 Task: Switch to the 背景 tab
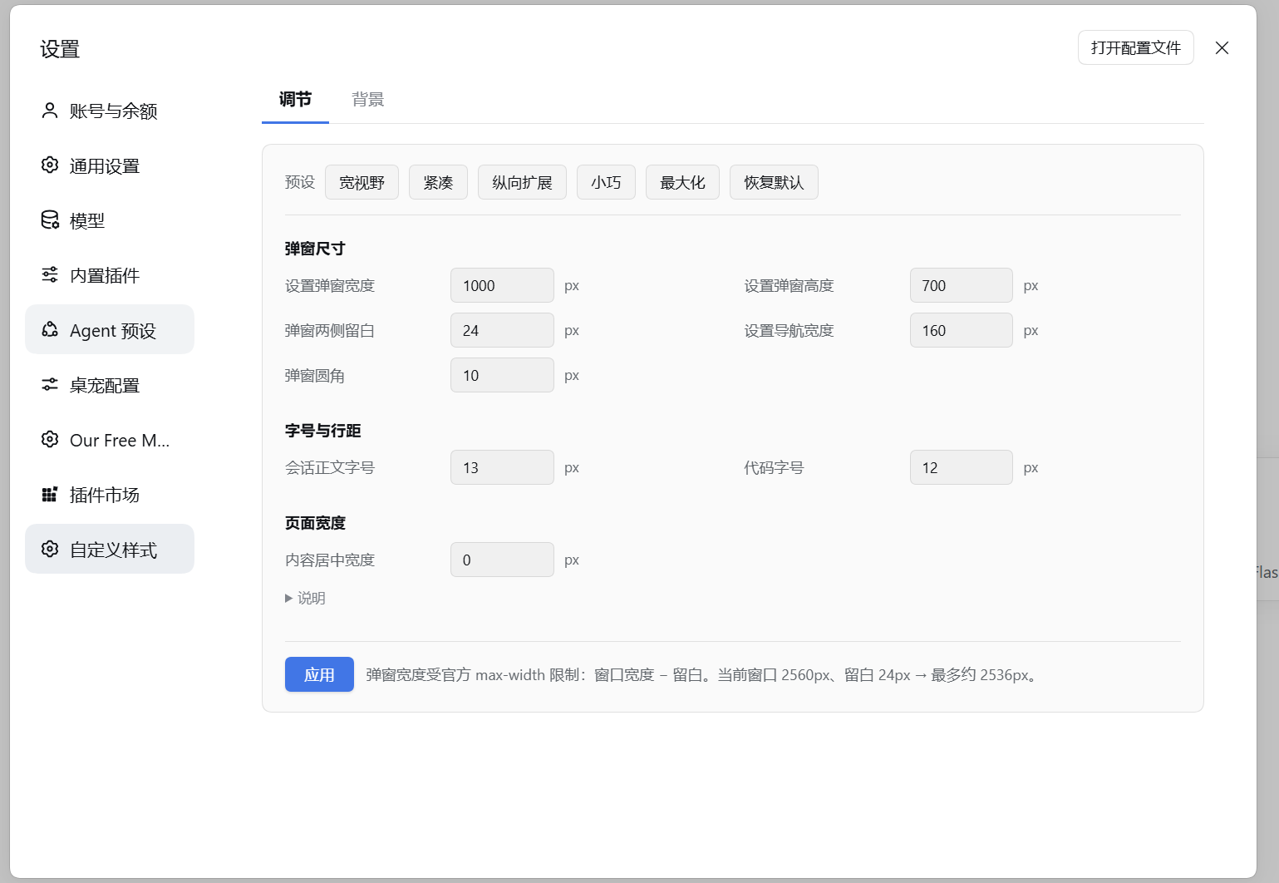(368, 100)
